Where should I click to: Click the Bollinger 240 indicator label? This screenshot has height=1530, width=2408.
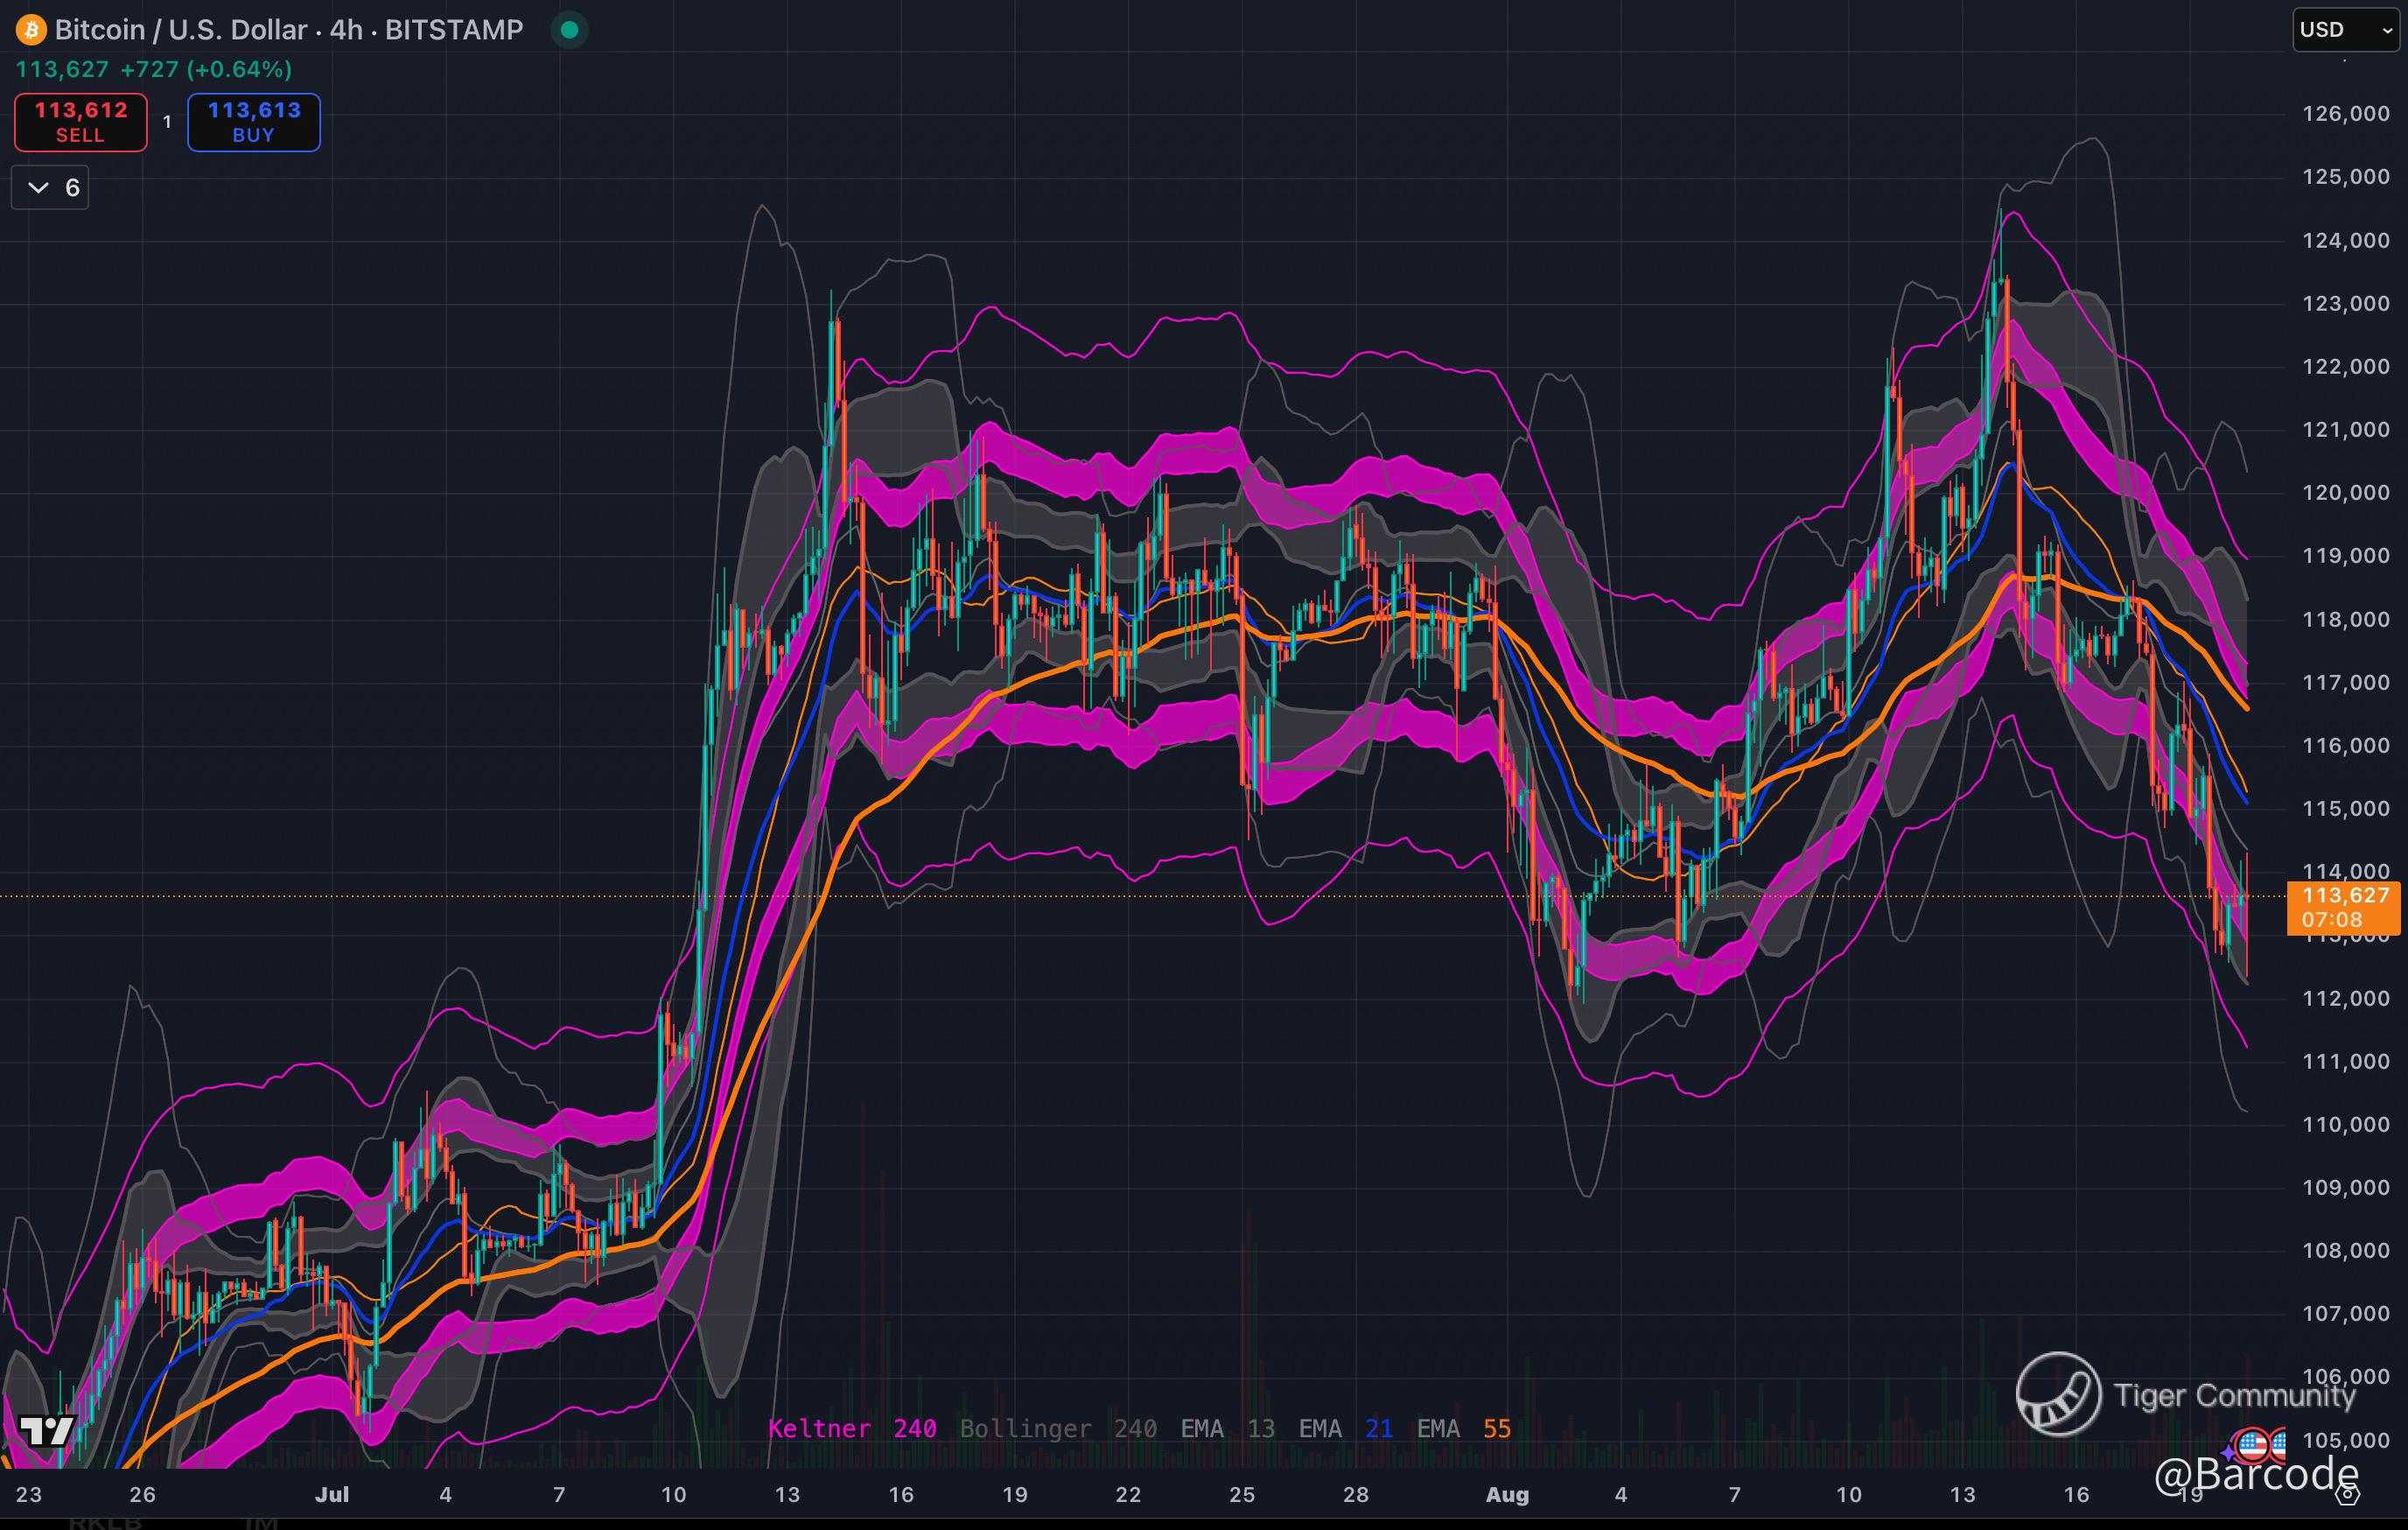click(x=1057, y=1428)
